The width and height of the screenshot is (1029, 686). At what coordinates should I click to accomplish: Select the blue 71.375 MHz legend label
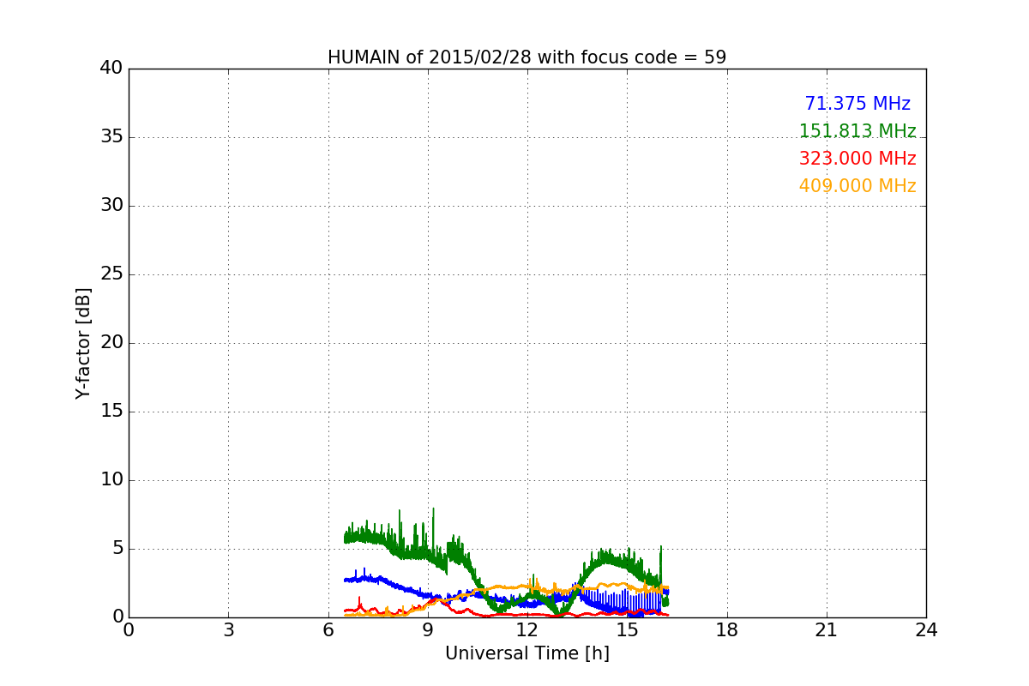point(857,104)
